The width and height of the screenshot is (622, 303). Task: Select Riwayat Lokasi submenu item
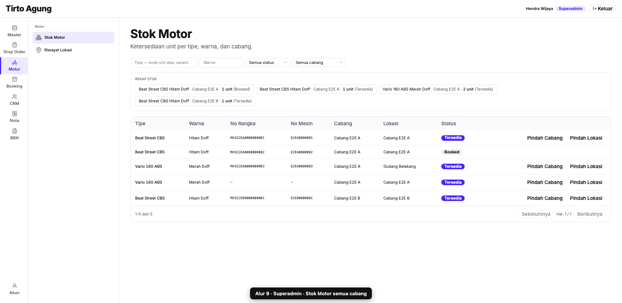click(73, 50)
